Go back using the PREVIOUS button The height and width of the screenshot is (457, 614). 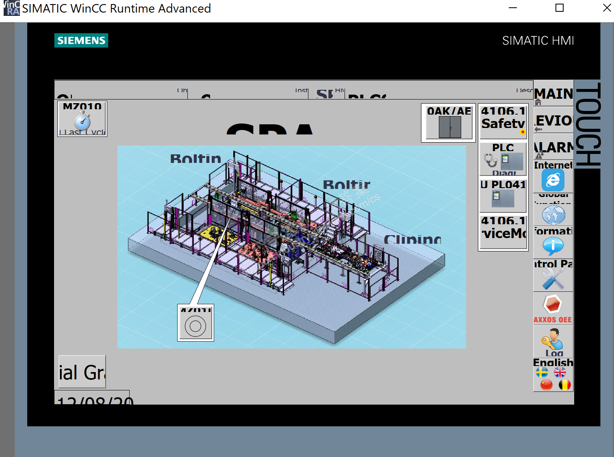pyautogui.click(x=553, y=120)
